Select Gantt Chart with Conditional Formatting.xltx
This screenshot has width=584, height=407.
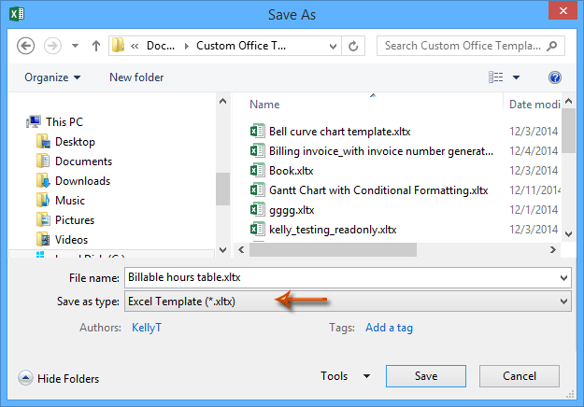coord(378,190)
